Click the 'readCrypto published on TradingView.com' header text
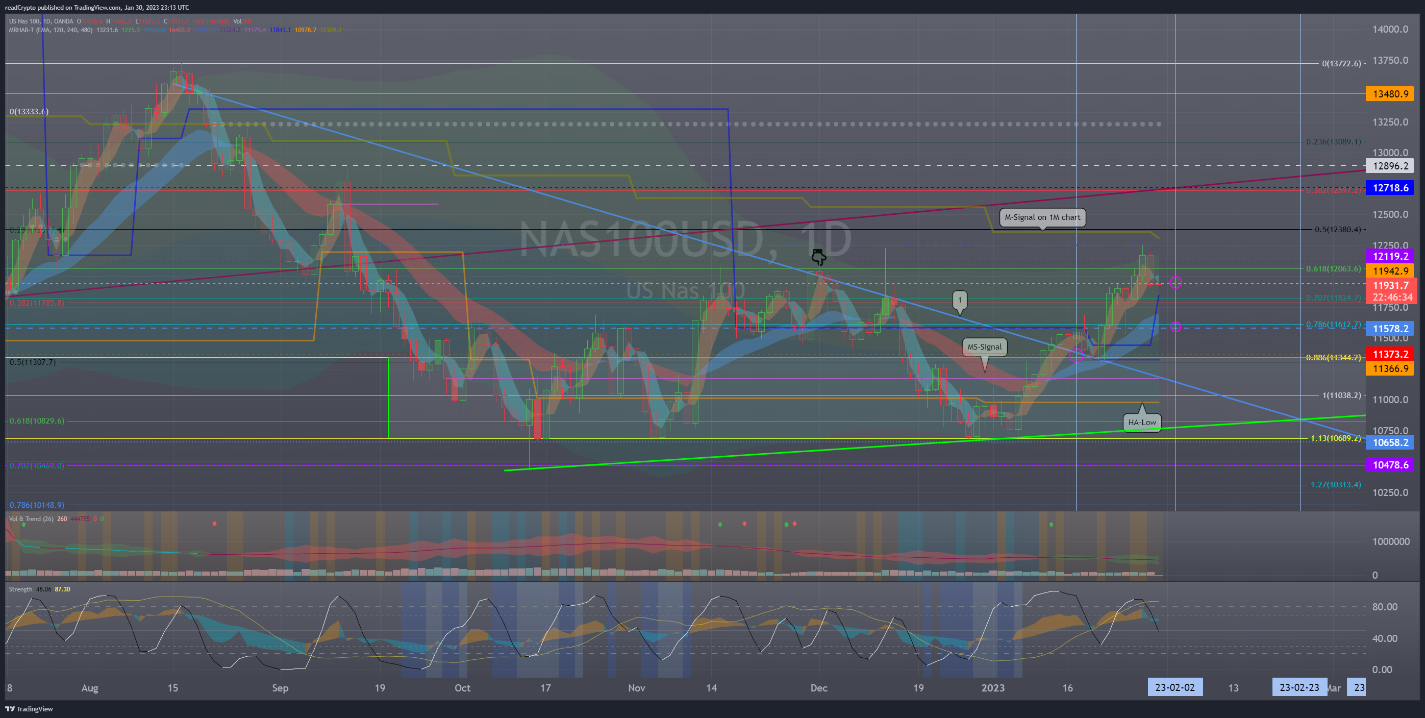The width and height of the screenshot is (1425, 718). pos(63,7)
